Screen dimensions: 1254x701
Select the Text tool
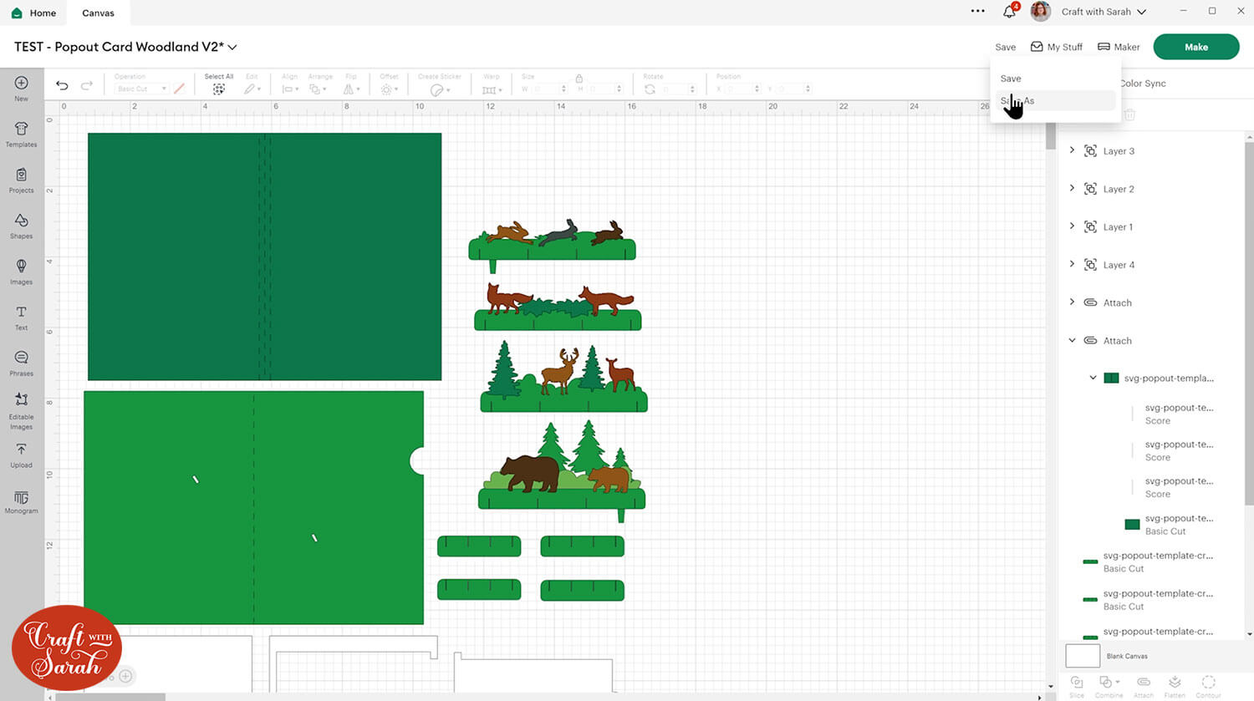21,316
